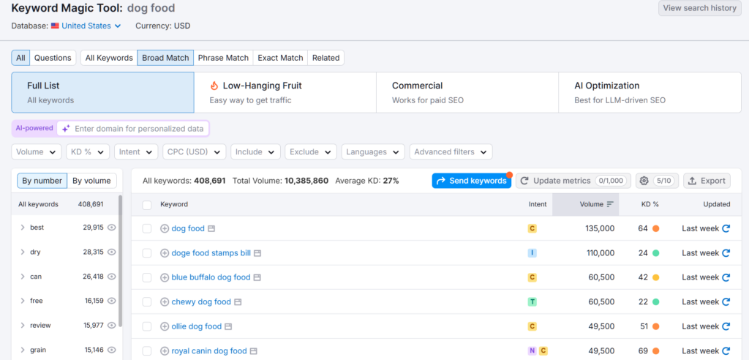Select the Phrase Match tab

click(x=223, y=58)
